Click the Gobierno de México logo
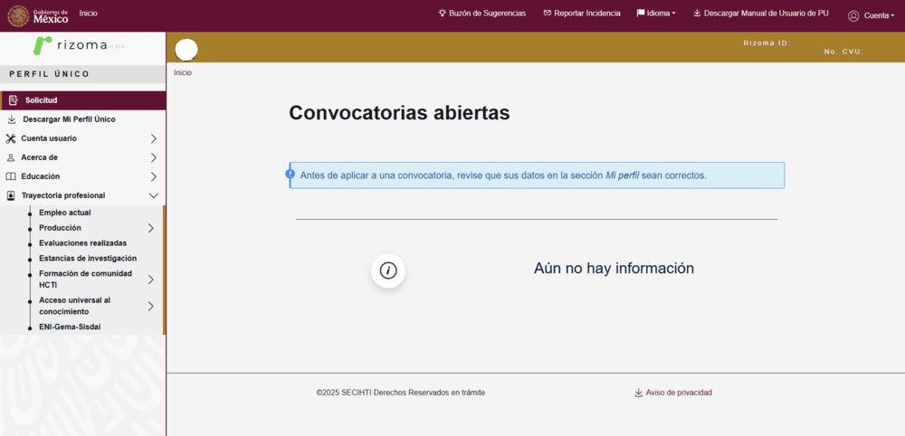The height and width of the screenshot is (436, 905). tap(39, 15)
